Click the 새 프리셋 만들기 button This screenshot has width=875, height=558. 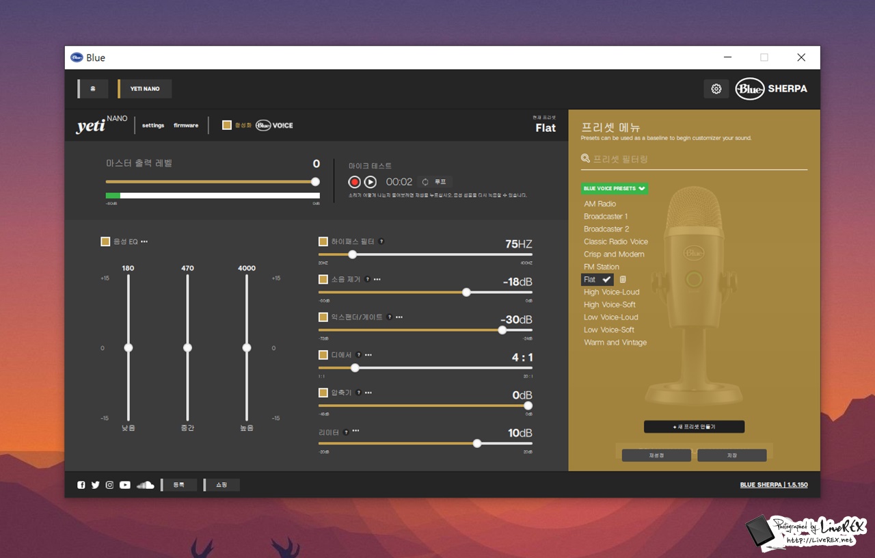tap(694, 427)
